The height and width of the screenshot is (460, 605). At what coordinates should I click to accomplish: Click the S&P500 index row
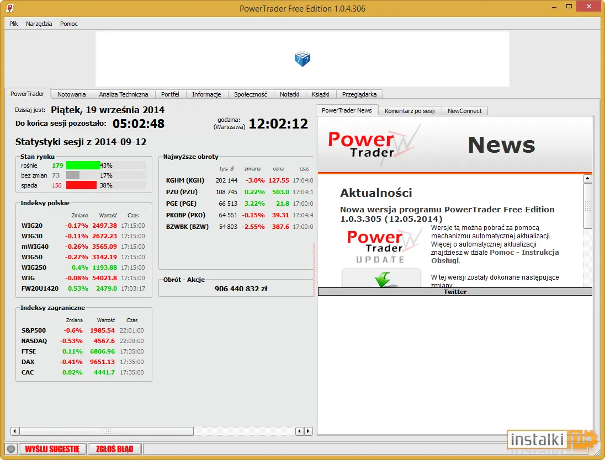pyautogui.click(x=83, y=330)
